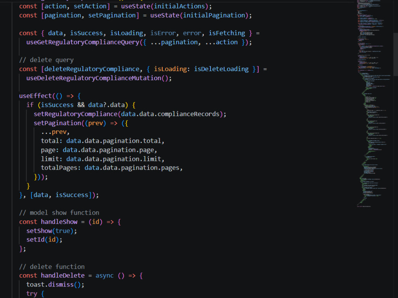Click the 'async' keyword
This screenshot has width=398, height=298.
tap(104, 276)
